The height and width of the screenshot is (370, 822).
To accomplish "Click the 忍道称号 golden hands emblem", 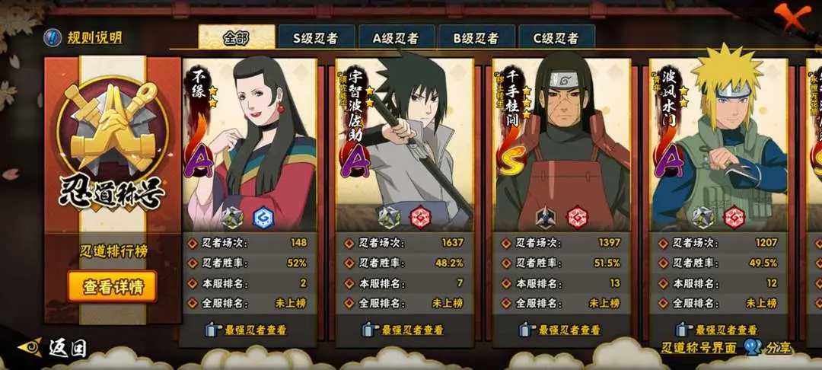I will tap(113, 129).
